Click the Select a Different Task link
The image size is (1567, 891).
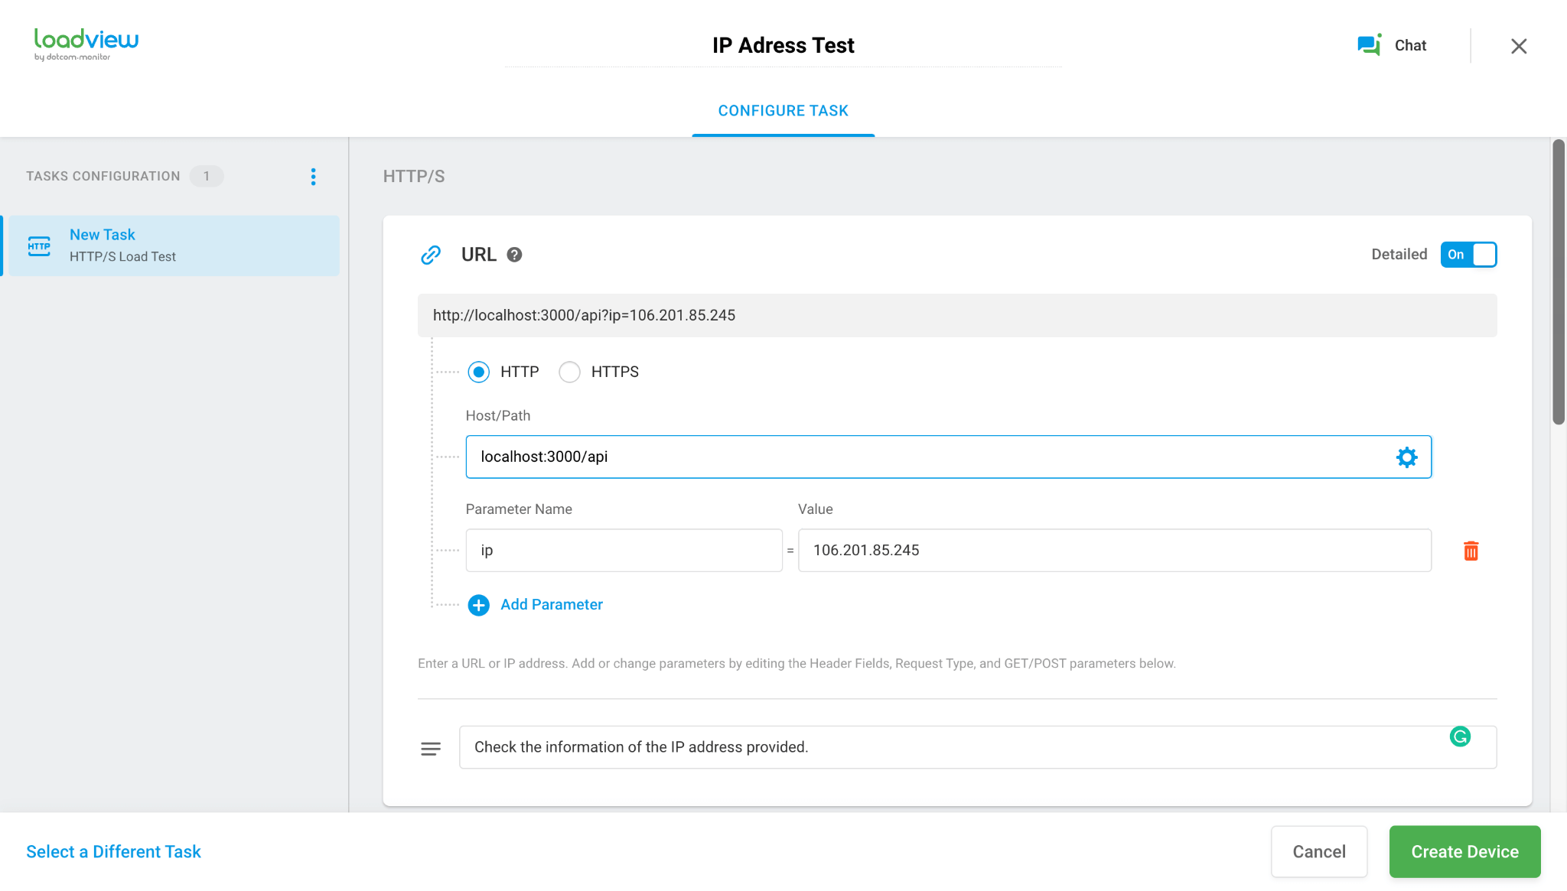pyautogui.click(x=113, y=851)
